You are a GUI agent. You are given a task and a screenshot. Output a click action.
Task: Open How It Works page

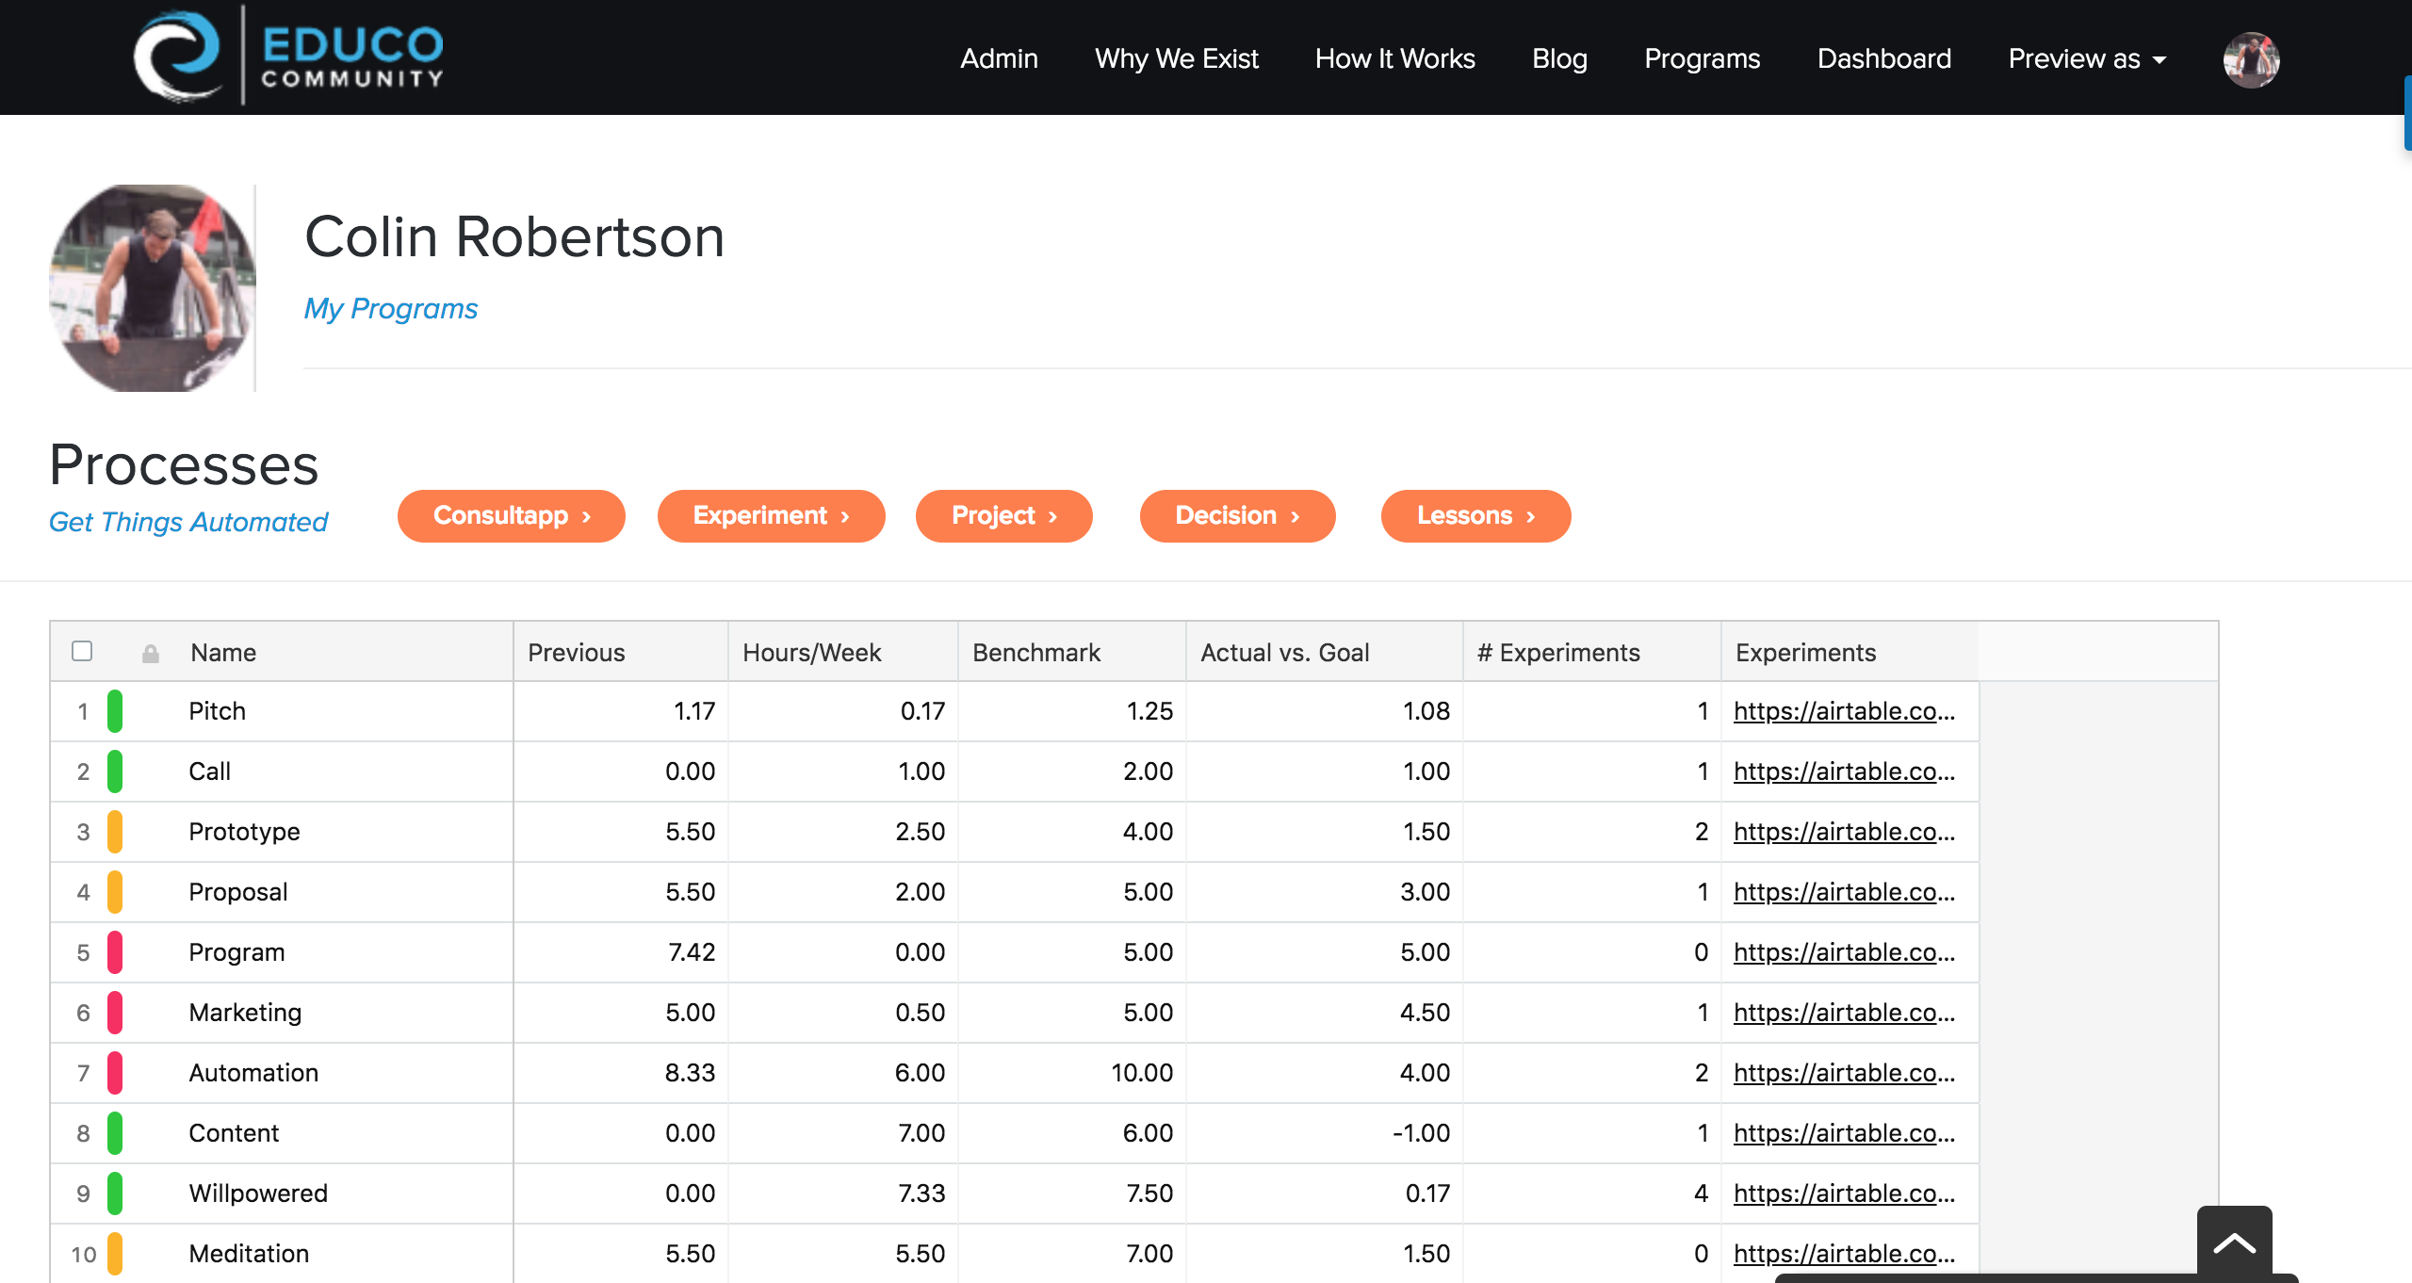1394,58
